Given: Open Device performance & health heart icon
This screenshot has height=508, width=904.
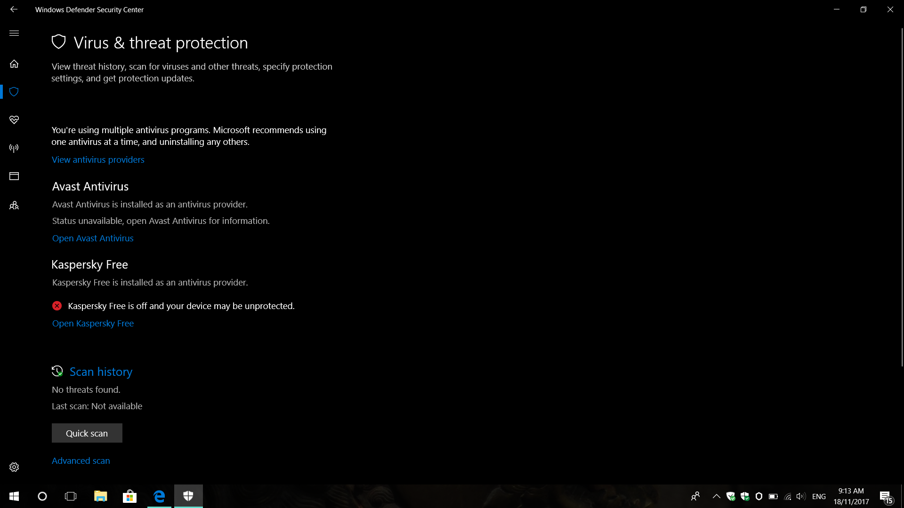Looking at the screenshot, I should [x=14, y=120].
